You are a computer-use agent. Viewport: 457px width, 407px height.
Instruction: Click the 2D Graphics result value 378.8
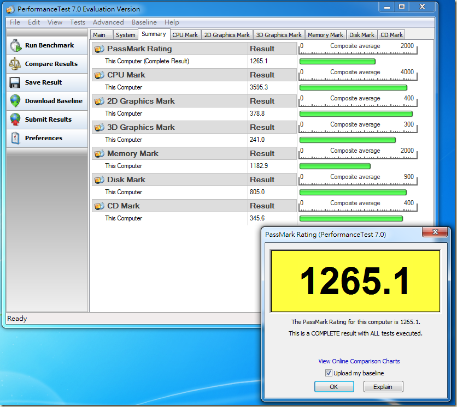click(257, 113)
